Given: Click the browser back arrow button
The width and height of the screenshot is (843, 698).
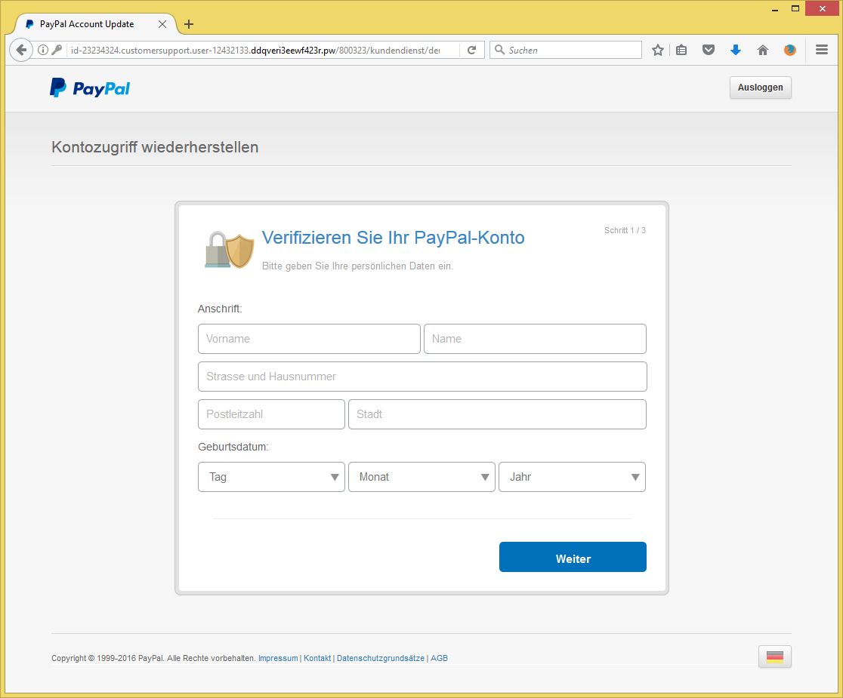Looking at the screenshot, I should (21, 50).
